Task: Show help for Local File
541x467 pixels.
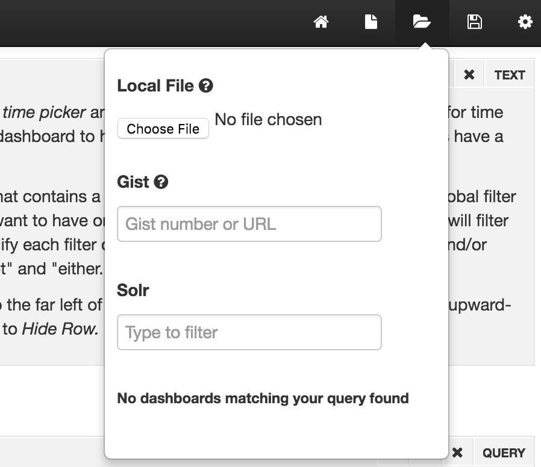Action: click(205, 86)
